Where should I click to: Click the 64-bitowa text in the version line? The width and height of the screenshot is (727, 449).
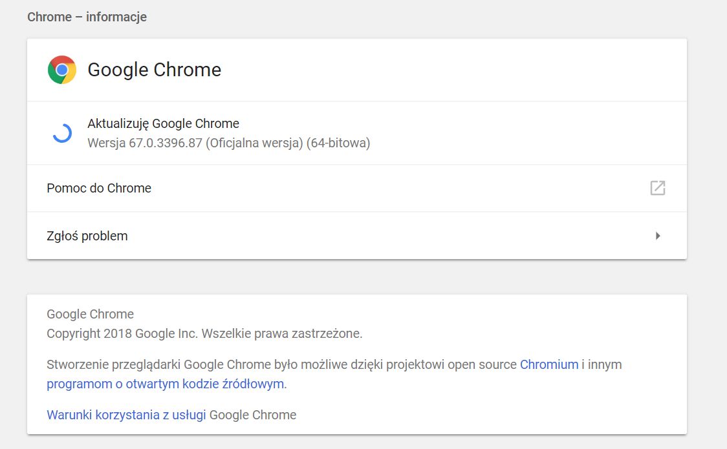click(x=338, y=143)
